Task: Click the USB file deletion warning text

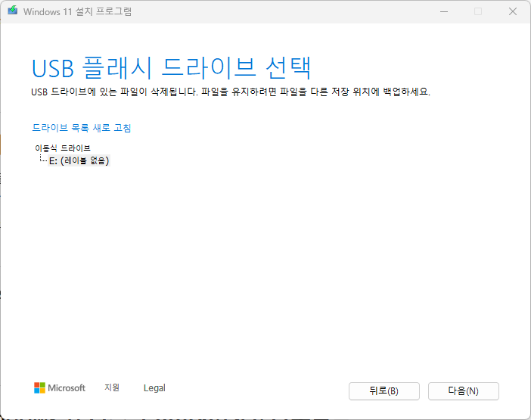Action: (231, 92)
